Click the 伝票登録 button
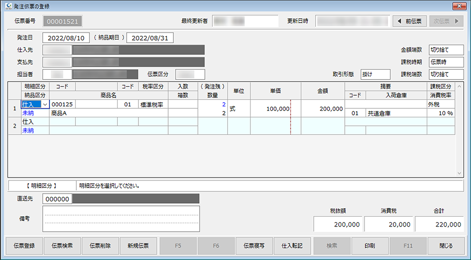Image resolution: width=471 pixels, height=260 pixels. pyautogui.click(x=24, y=245)
